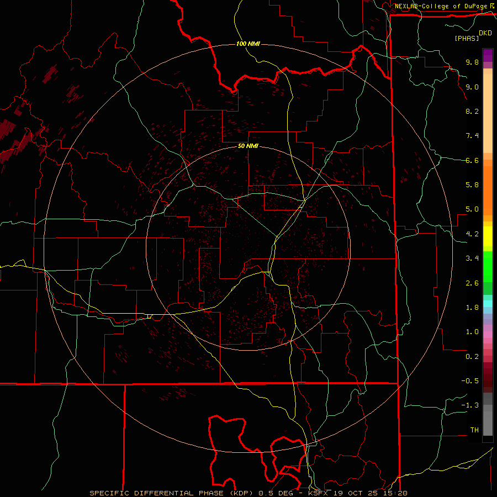This screenshot has width=497, height=497.
Task: Click the [PHAS] units label
Action: pos(467,38)
